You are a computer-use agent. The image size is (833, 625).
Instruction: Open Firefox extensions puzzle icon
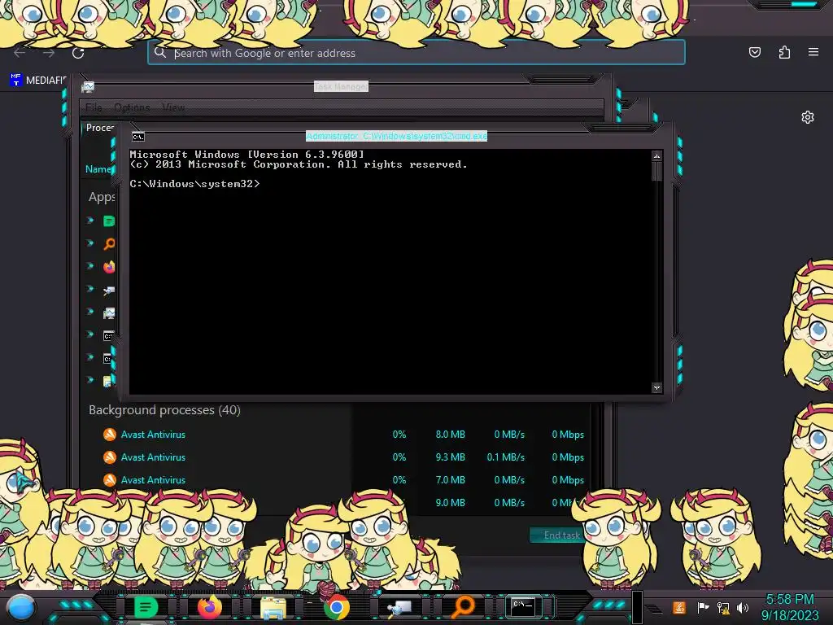(784, 52)
